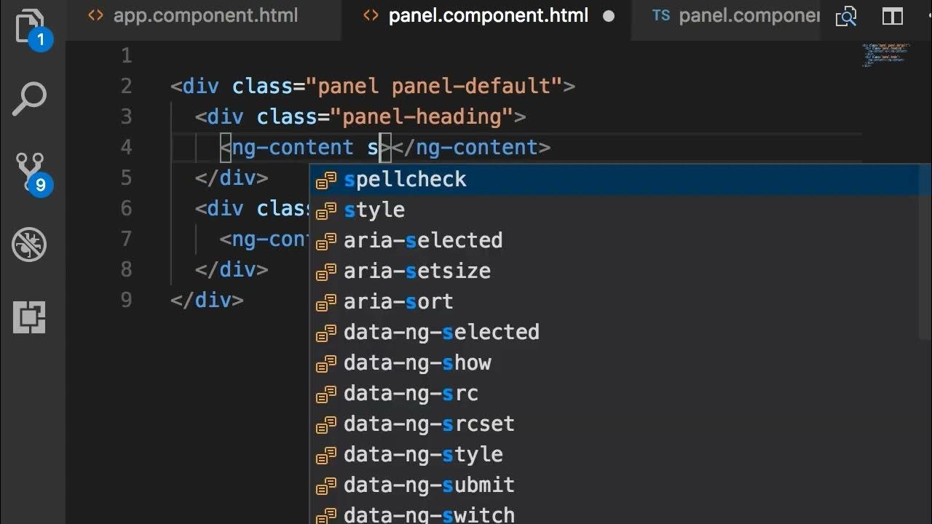
Task: Pick data-ng-submit from the list
Action: tap(429, 485)
